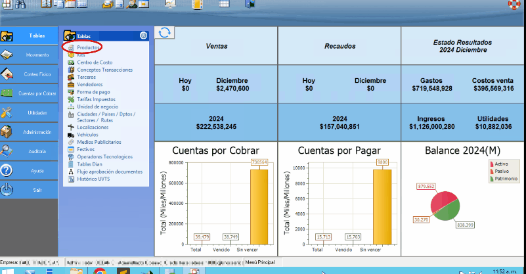526x274 pixels.
Task: Click the Administración box icon in sidebar
Action: (x=7, y=132)
